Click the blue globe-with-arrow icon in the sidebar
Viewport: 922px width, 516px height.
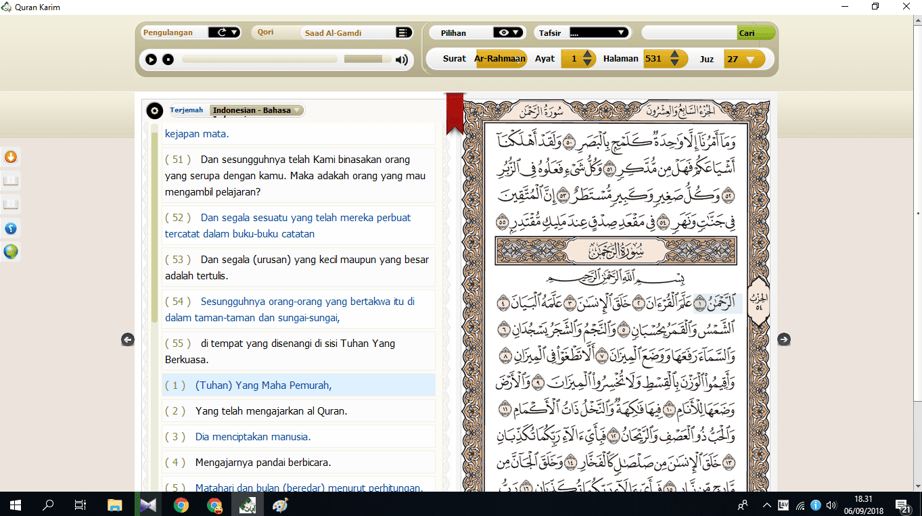click(11, 228)
